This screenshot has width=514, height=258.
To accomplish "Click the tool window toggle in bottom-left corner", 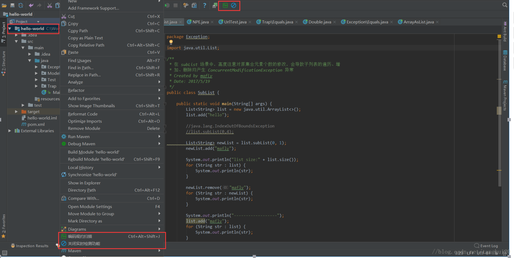I will tap(4, 253).
